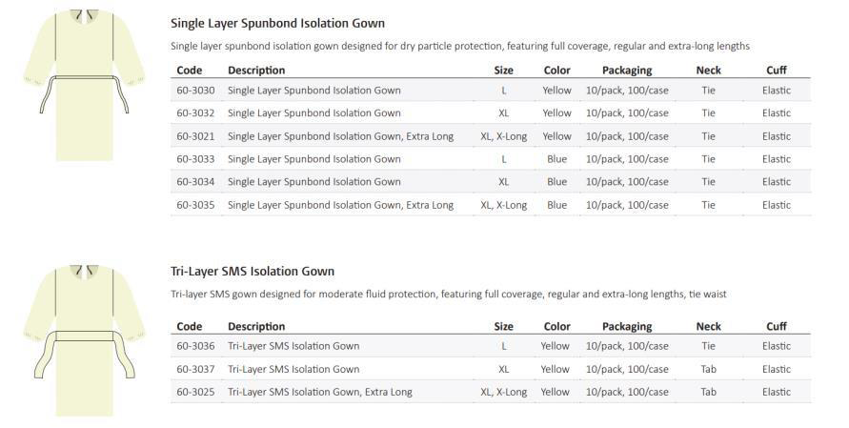Click the Code column header in first table

190,71
